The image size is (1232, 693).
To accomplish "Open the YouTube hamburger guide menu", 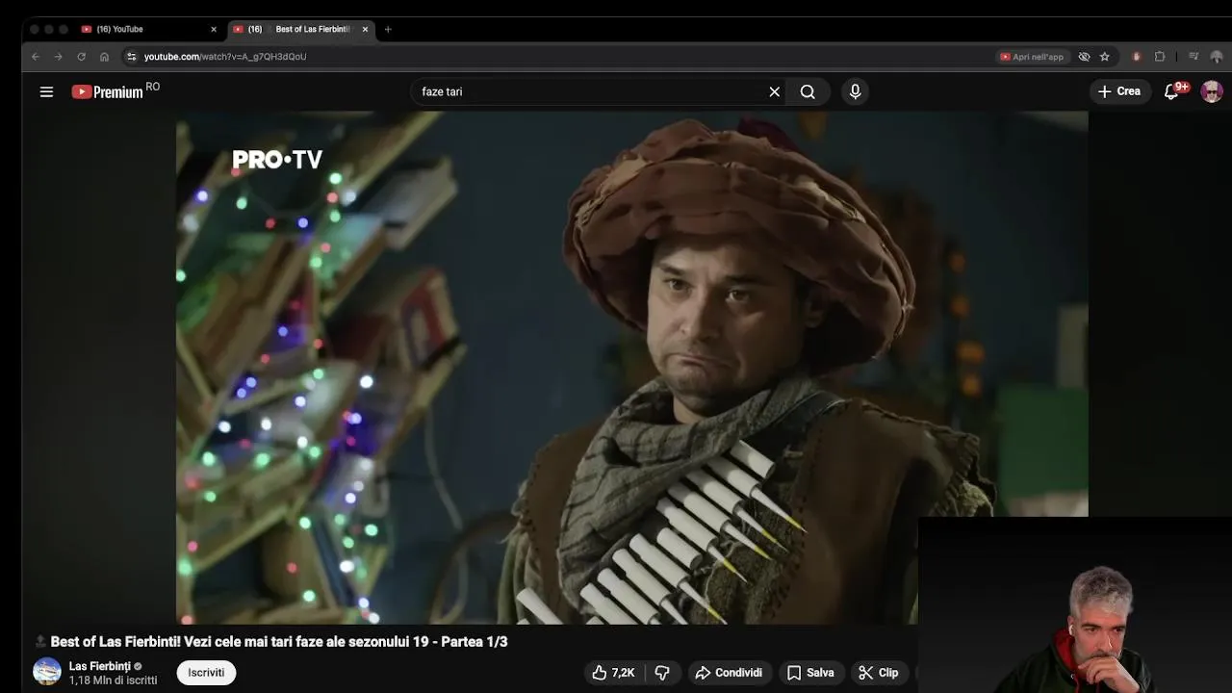I will click(46, 91).
